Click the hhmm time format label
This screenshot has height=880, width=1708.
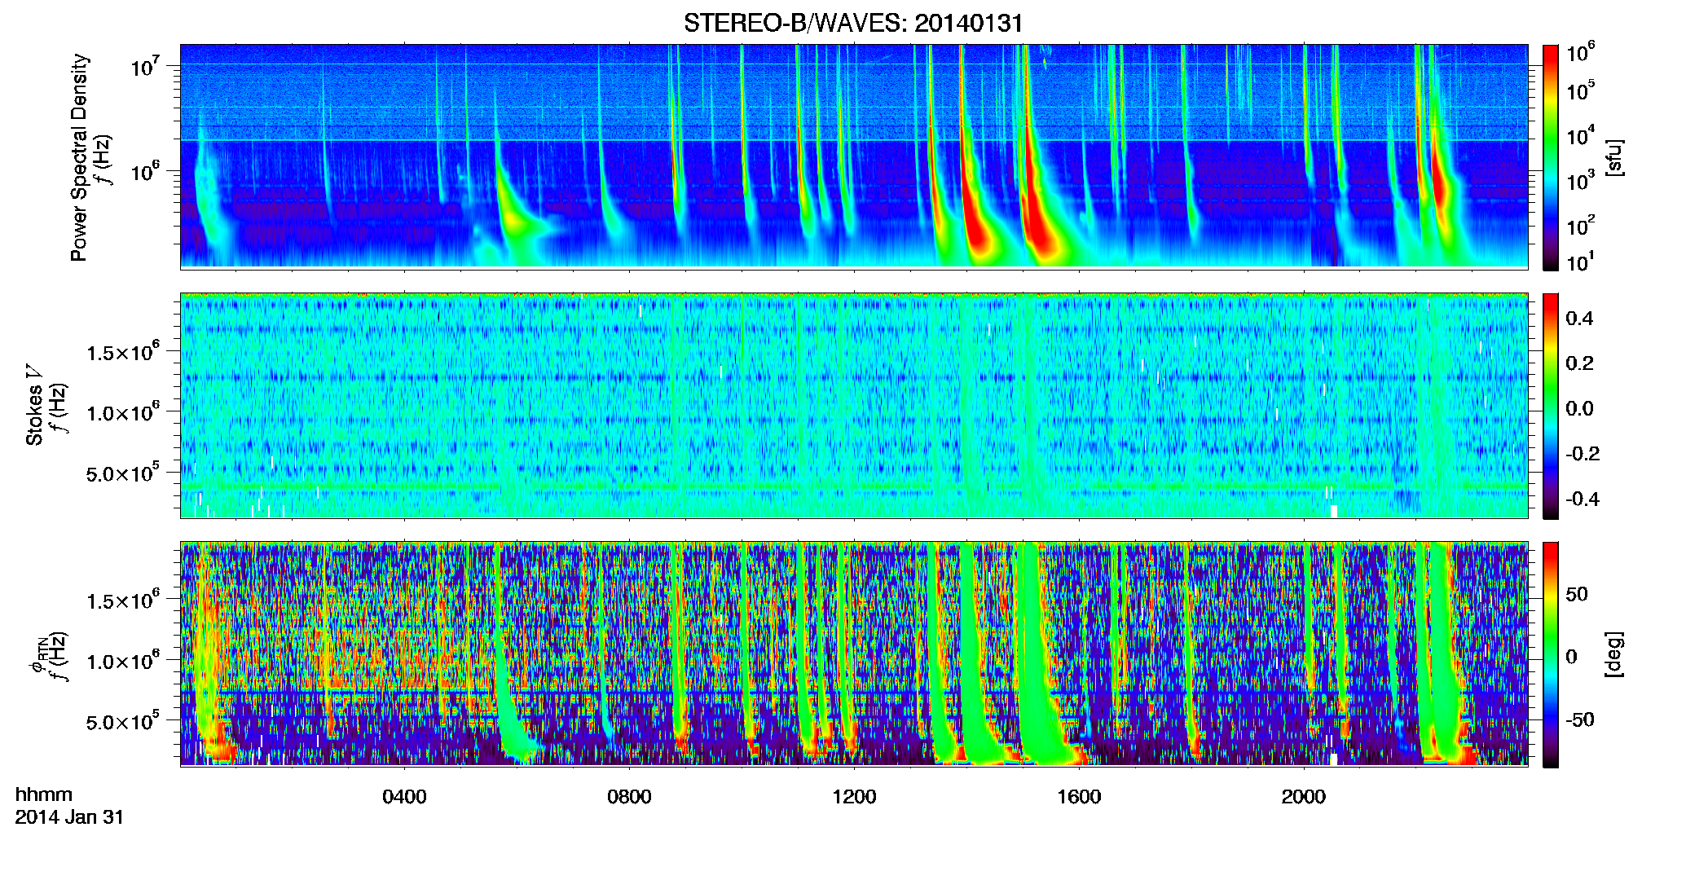tap(44, 794)
